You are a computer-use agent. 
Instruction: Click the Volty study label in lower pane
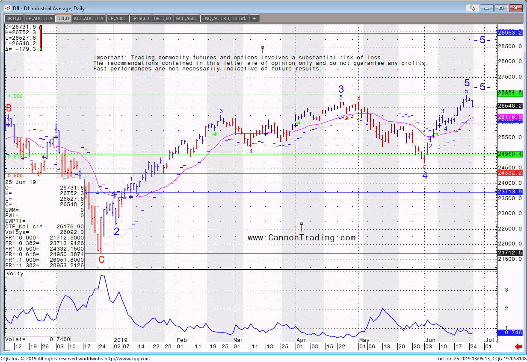[15, 274]
